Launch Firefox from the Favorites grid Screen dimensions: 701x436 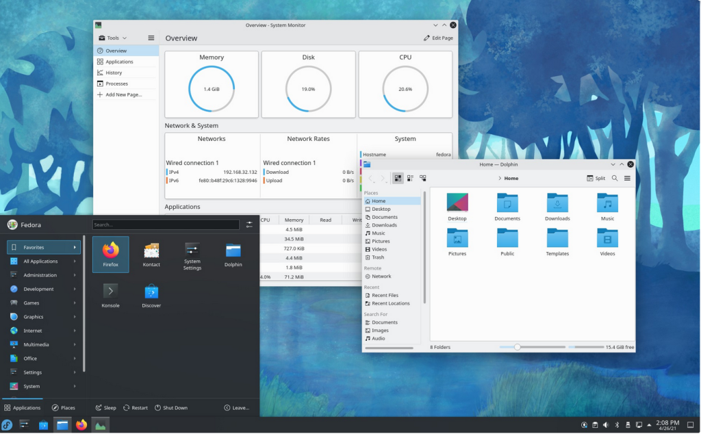[110, 254]
